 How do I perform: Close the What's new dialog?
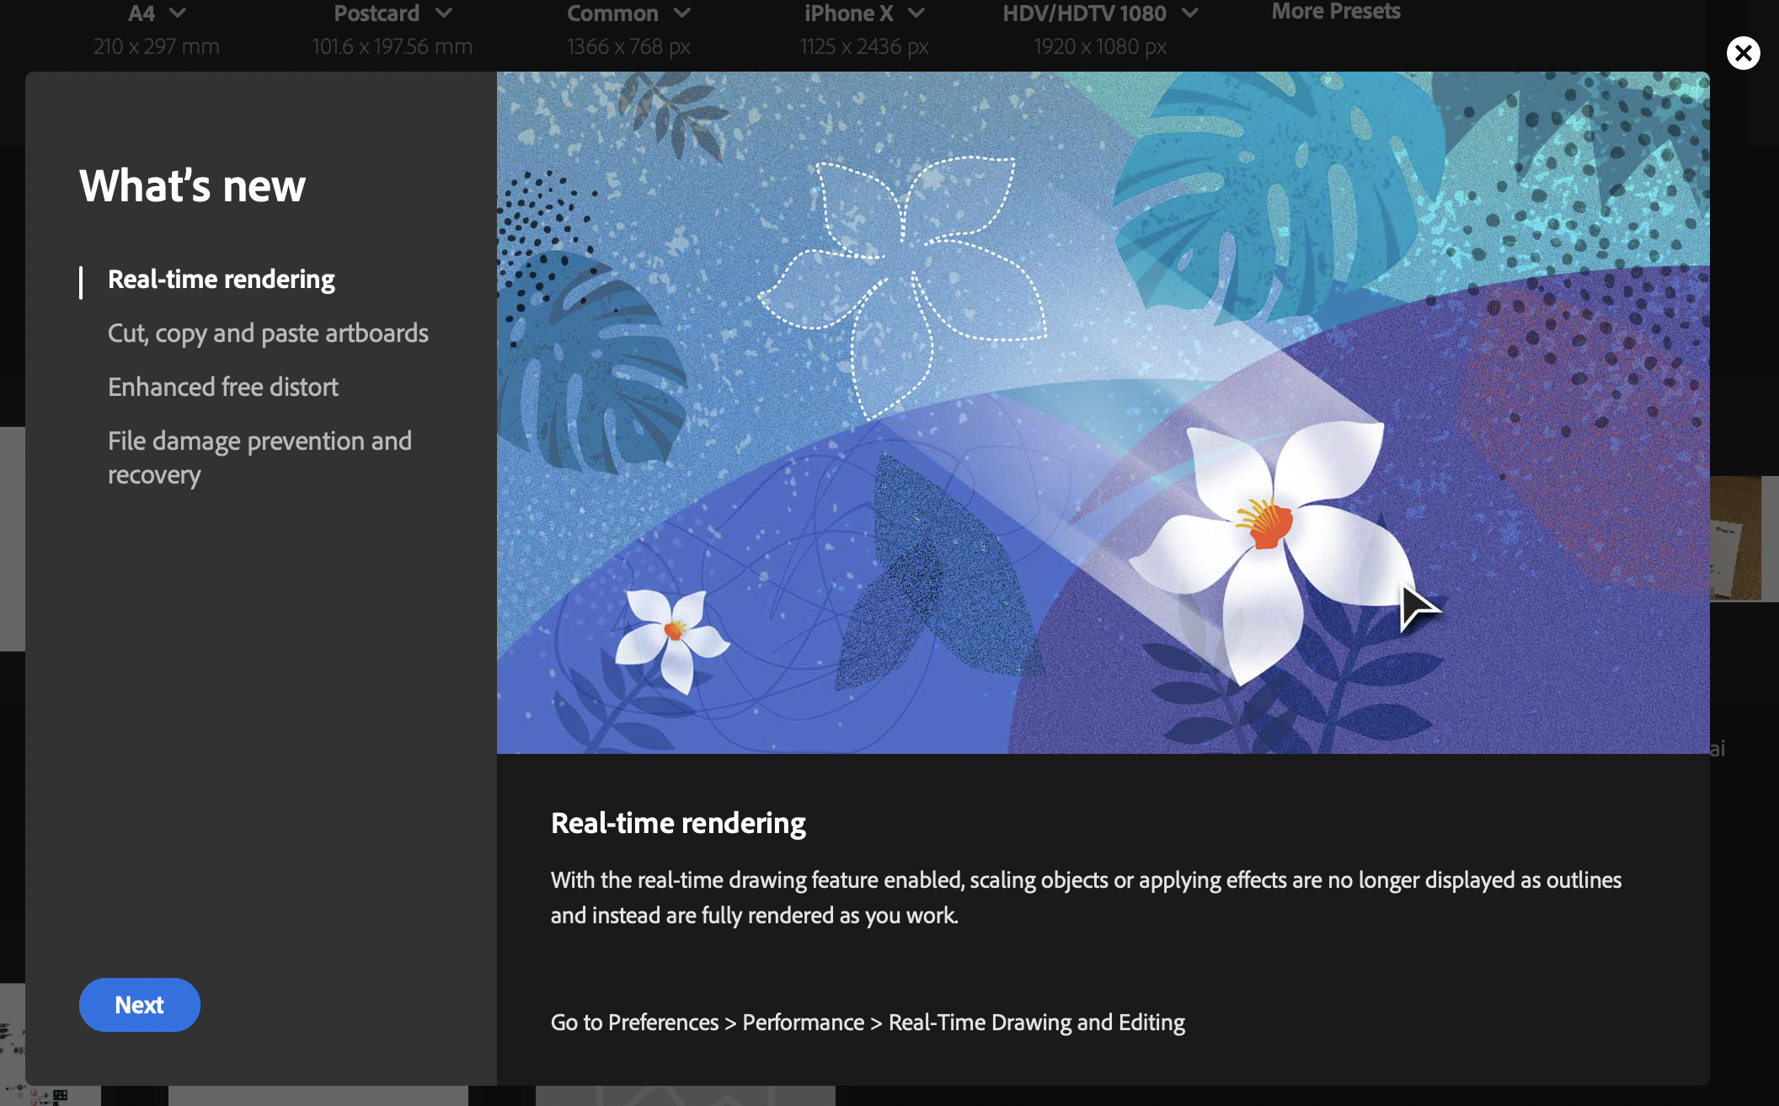click(1743, 53)
